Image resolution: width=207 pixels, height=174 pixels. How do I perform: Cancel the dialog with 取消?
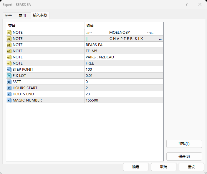coord(164,167)
